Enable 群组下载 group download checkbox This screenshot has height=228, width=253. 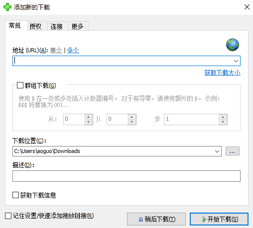tap(20, 85)
